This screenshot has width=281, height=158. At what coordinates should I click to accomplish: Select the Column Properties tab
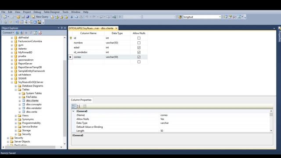[x=81, y=100]
